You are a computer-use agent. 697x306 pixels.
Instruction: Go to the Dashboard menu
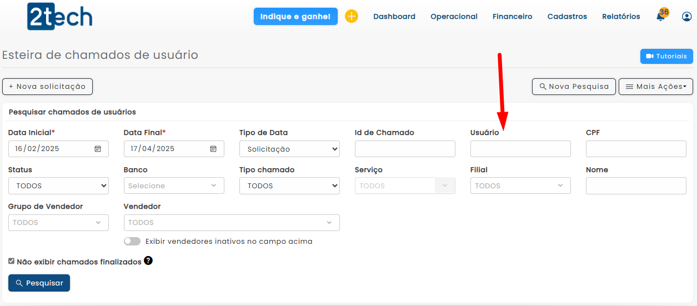point(394,17)
